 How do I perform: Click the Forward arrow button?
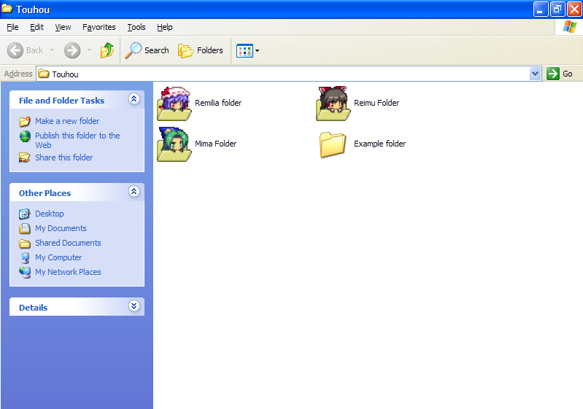[x=72, y=50]
